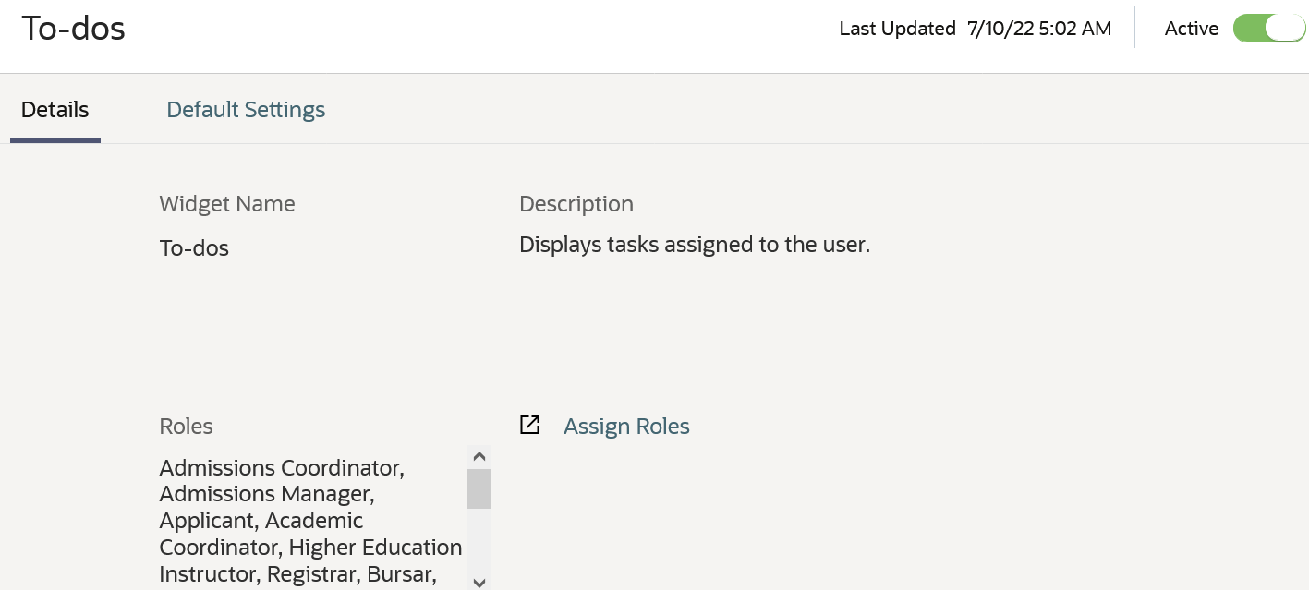Click Admissions Manager in the Roles list
The width and height of the screenshot is (1309, 590).
[267, 494]
